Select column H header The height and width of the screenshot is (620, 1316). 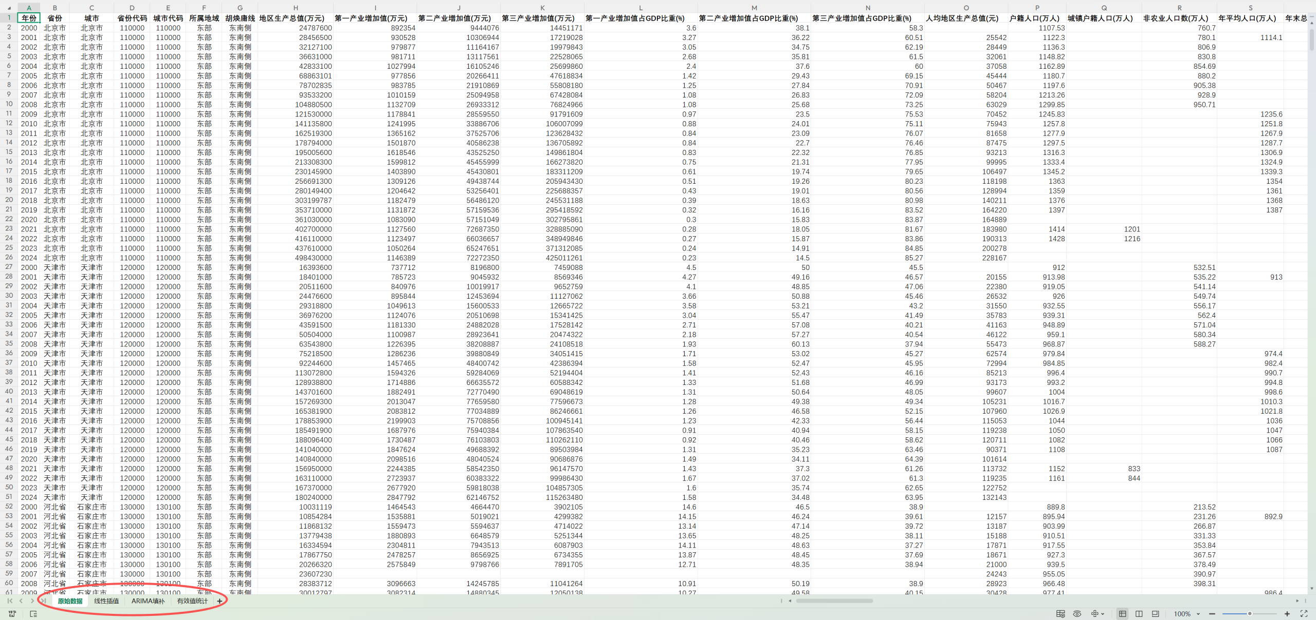pyautogui.click(x=296, y=8)
